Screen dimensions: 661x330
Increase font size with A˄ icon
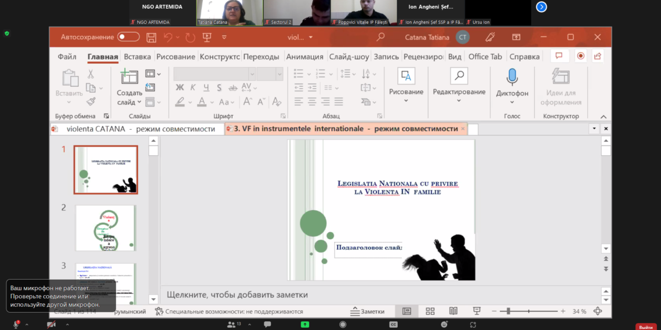pyautogui.click(x=248, y=101)
